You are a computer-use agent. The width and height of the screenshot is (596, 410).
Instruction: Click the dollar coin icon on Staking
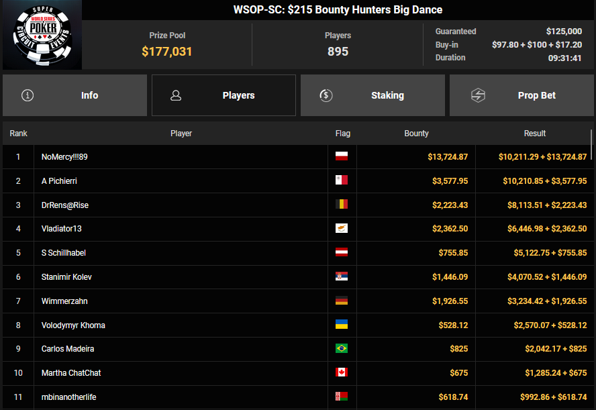coord(326,95)
